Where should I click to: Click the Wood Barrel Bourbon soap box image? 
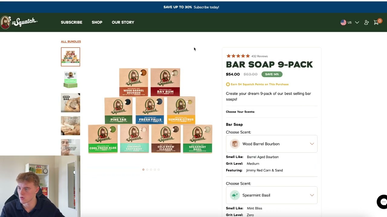tap(134, 82)
